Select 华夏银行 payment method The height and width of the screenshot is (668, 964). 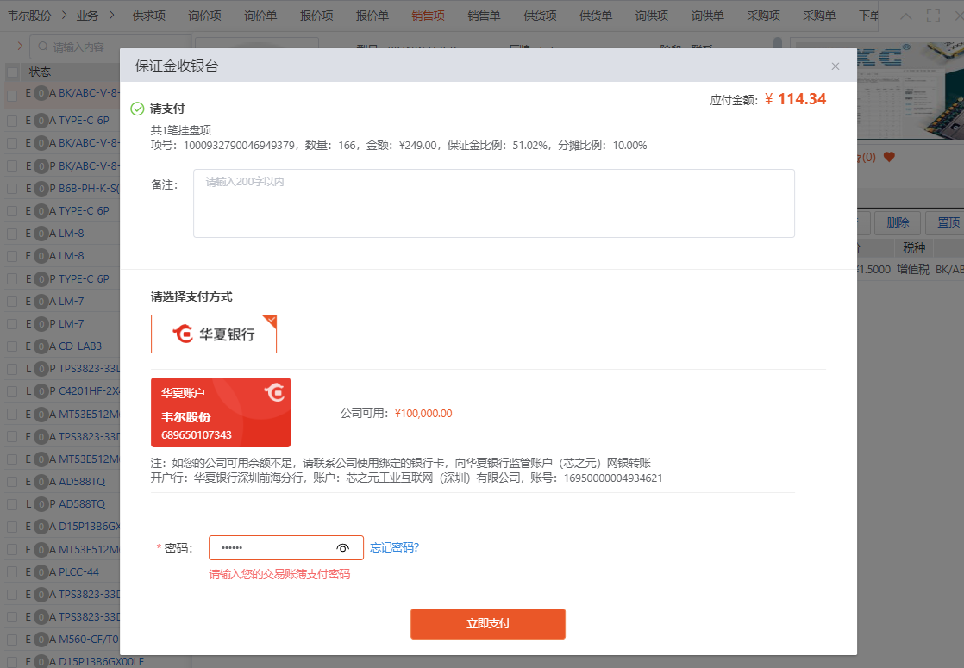pyautogui.click(x=214, y=334)
